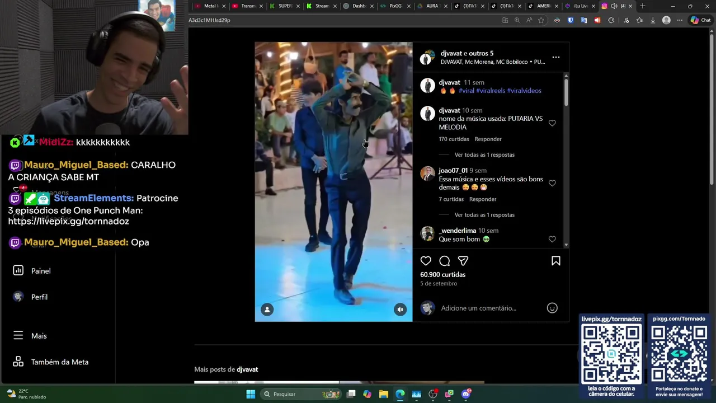
Task: Open the Windows Start button
Action: (251, 394)
